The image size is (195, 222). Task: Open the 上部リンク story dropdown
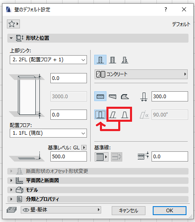click(x=48, y=60)
